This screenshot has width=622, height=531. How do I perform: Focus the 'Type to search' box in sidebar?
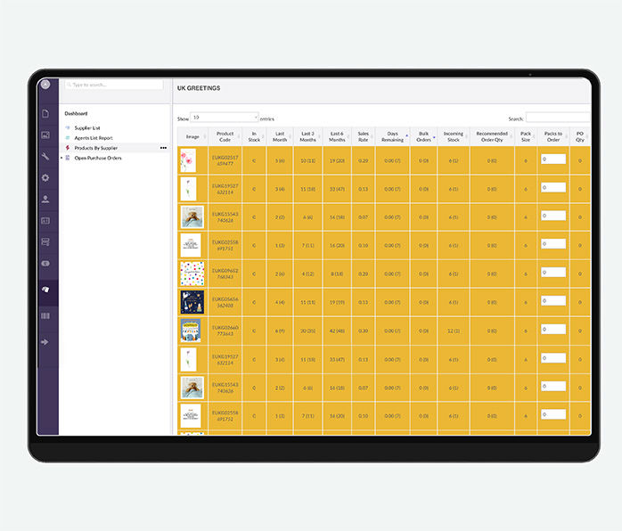pos(113,85)
